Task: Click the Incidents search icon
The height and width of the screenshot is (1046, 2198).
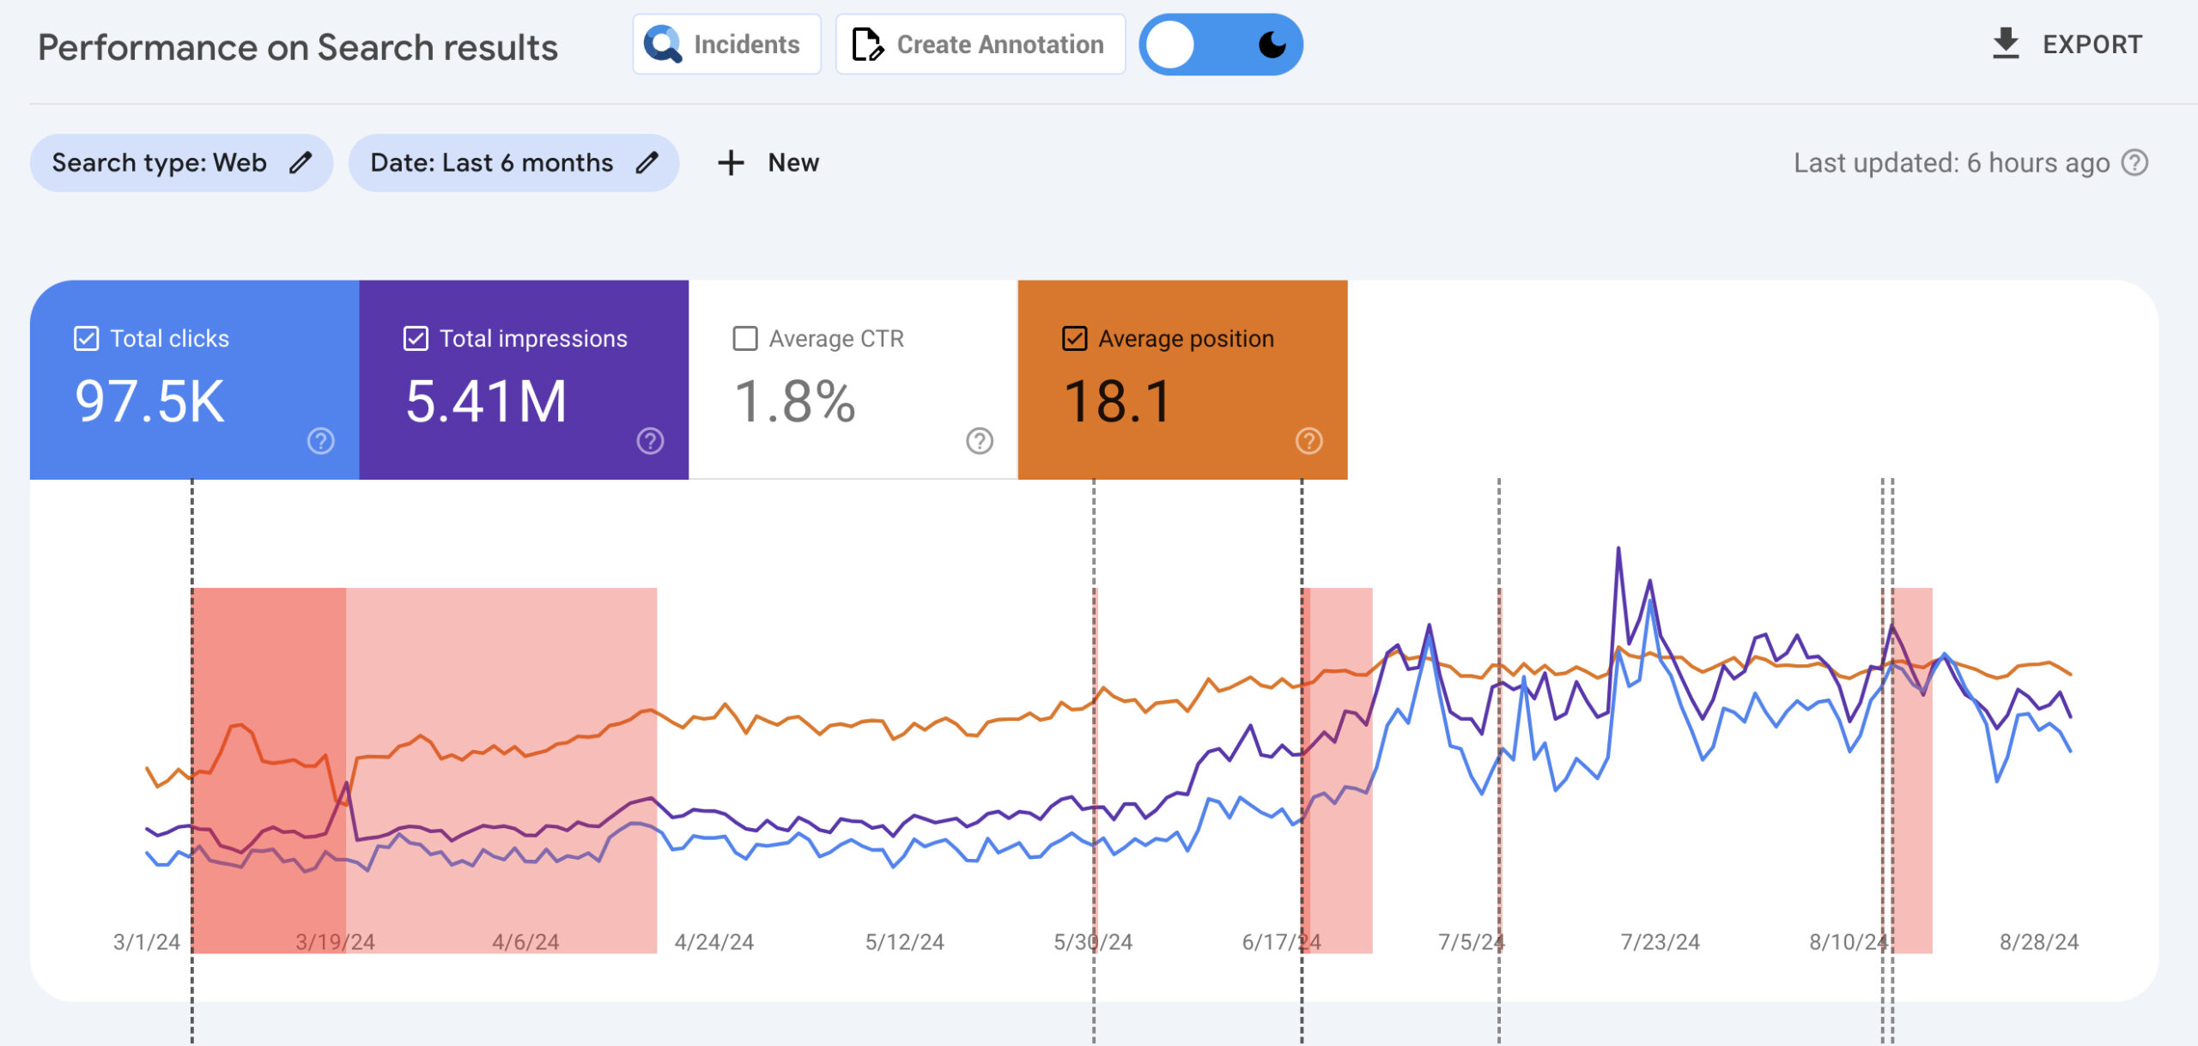Action: 660,44
